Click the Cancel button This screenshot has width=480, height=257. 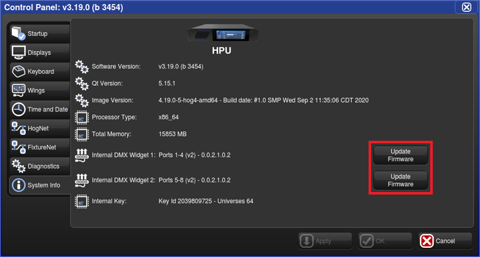tap(445, 241)
